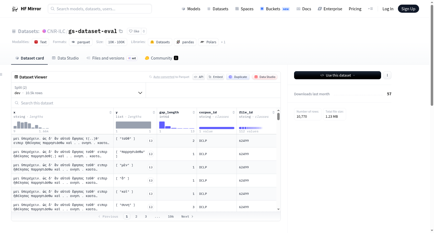Click the Log In link

click(388, 9)
